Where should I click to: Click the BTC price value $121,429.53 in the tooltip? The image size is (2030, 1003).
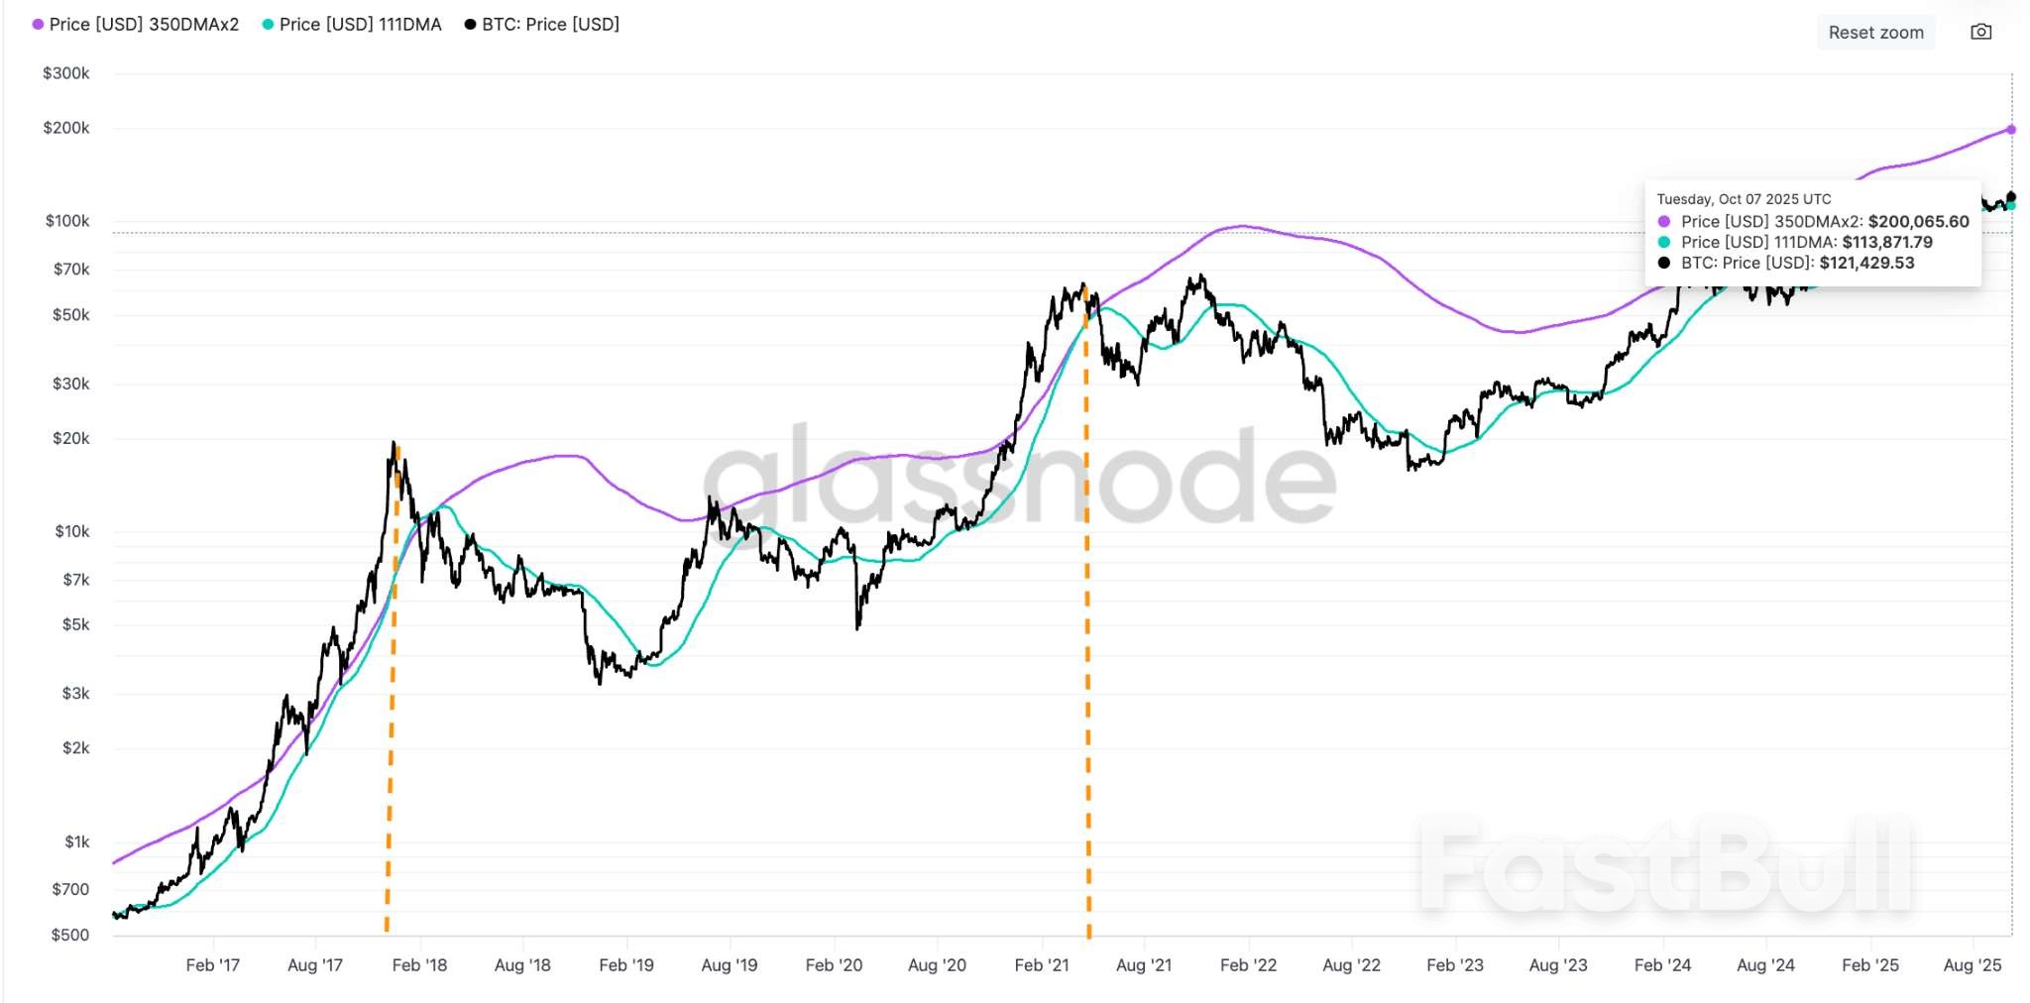1866,264
